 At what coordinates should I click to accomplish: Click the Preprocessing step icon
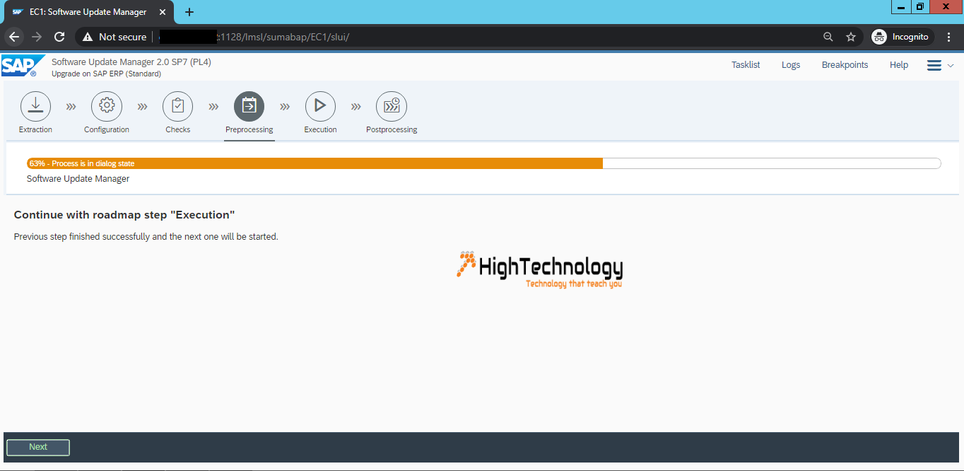tap(249, 106)
